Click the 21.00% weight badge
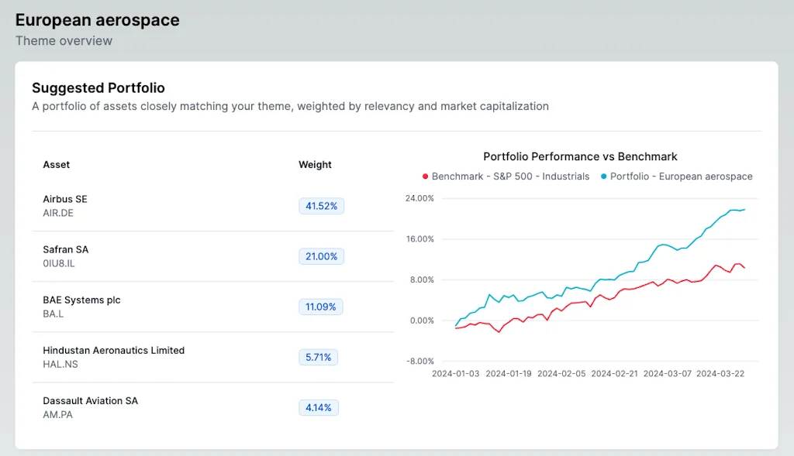794x456 pixels. pos(321,256)
